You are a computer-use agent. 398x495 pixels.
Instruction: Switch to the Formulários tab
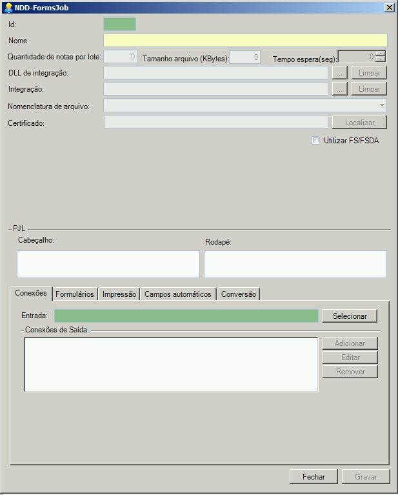tap(75, 294)
